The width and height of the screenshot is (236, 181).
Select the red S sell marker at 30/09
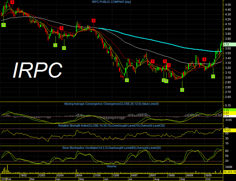point(204,59)
